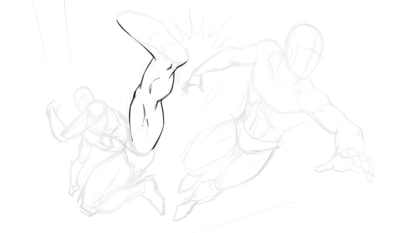Image resolution: width=414 pixels, height=233 pixels.
Task: Click the inked foot at top of kicking leg
Action: [142, 29]
